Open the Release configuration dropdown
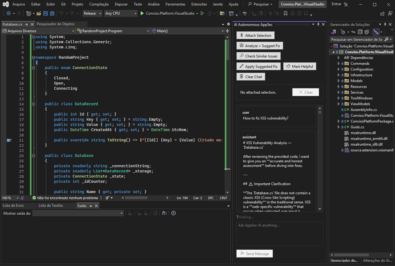The image size is (395, 266). coord(93,13)
